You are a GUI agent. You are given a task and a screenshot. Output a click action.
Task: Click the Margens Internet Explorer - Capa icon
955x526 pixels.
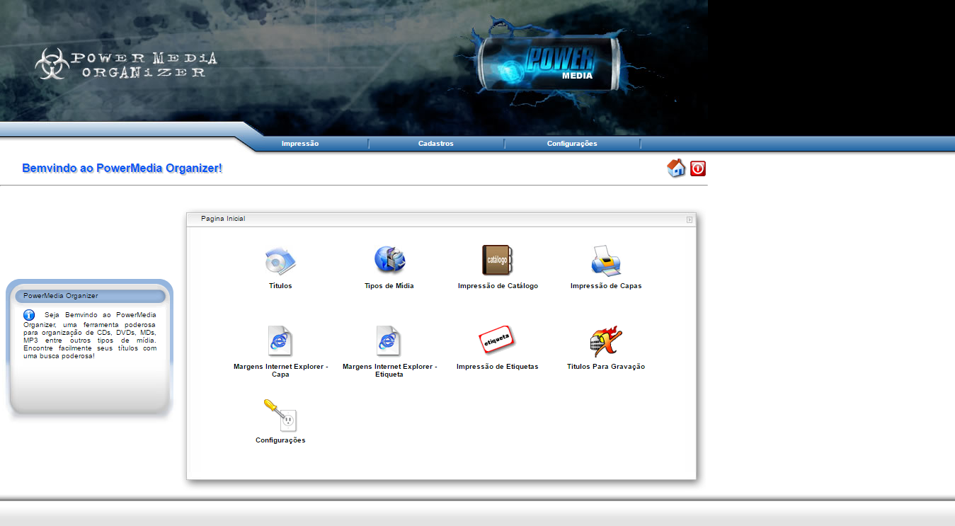(280, 341)
